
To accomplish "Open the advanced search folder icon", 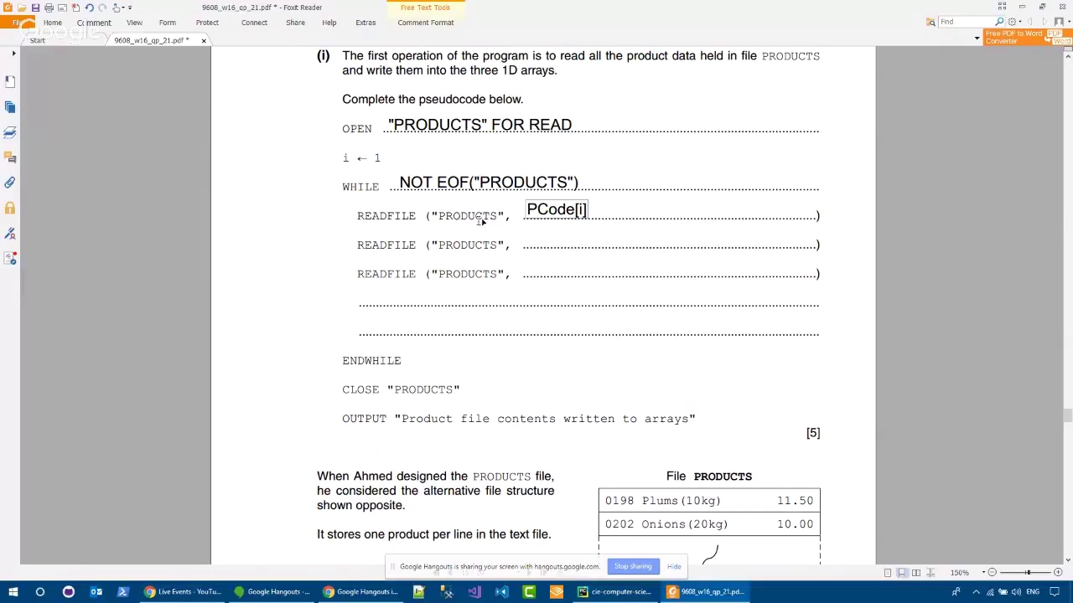I will [930, 22].
